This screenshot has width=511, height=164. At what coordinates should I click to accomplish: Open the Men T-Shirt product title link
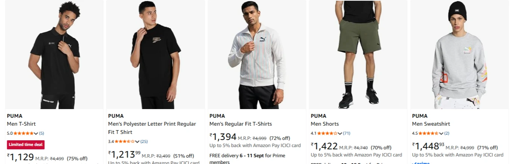[x=21, y=124]
